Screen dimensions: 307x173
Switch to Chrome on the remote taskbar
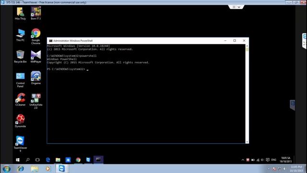78,160
